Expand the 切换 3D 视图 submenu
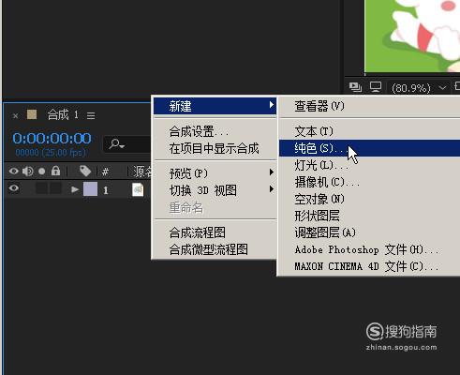The width and height of the screenshot is (460, 375). click(x=215, y=190)
